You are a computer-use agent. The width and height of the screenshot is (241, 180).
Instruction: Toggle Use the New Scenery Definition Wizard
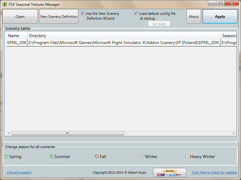(82, 13)
